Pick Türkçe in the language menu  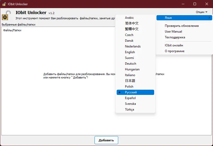(x=135, y=110)
